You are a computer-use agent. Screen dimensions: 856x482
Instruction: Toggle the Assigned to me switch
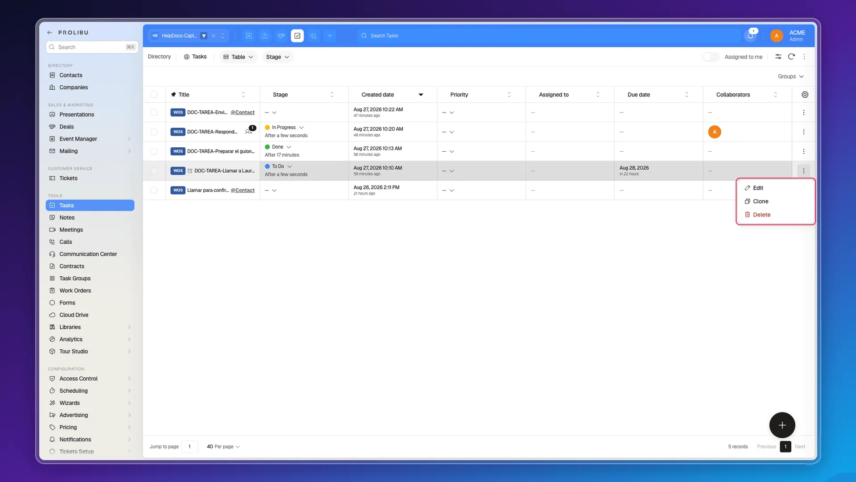point(711,57)
